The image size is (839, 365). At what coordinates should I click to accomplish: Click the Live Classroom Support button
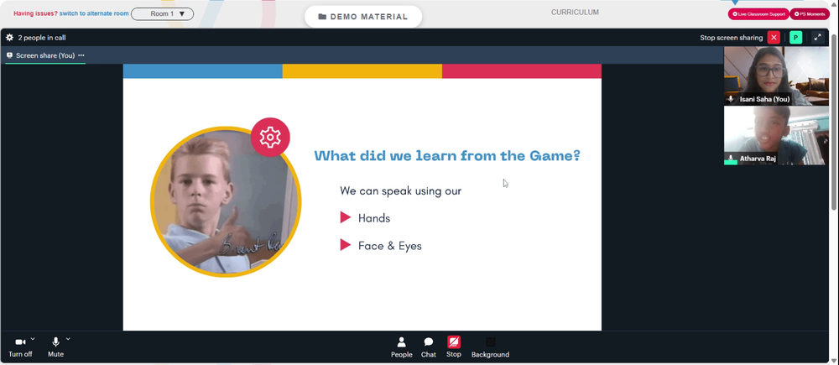[x=758, y=14]
